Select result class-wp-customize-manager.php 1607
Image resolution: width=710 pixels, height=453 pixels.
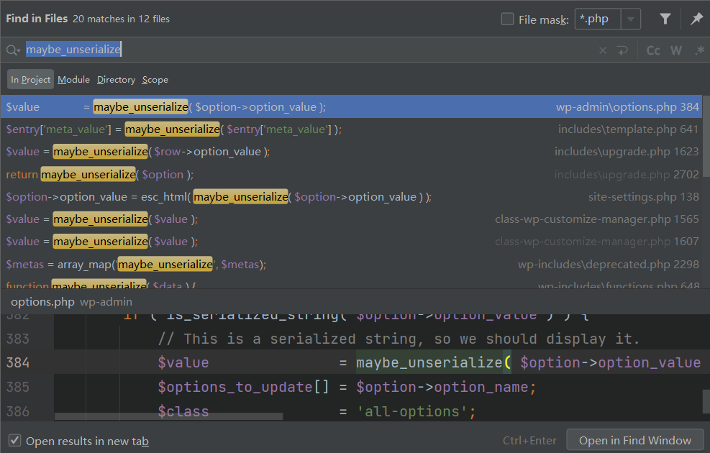point(351,242)
